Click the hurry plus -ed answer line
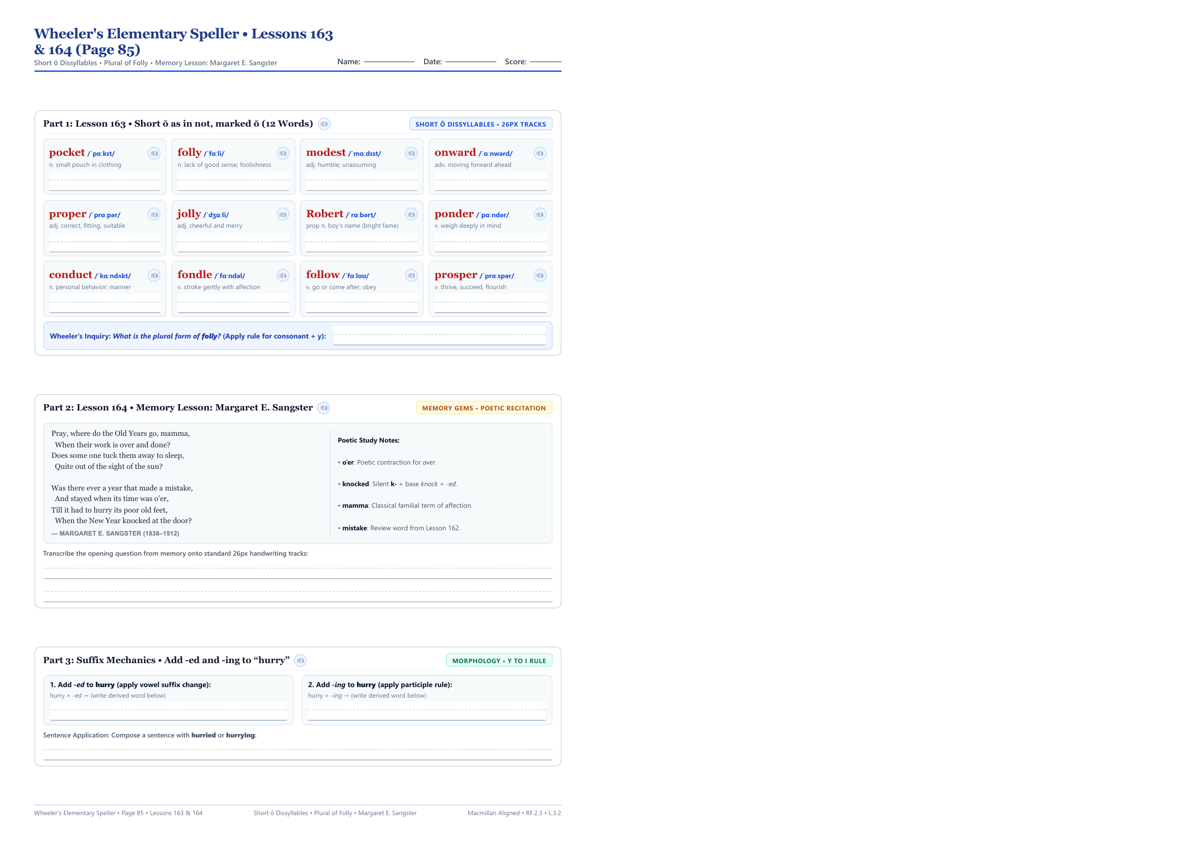 click(x=168, y=711)
